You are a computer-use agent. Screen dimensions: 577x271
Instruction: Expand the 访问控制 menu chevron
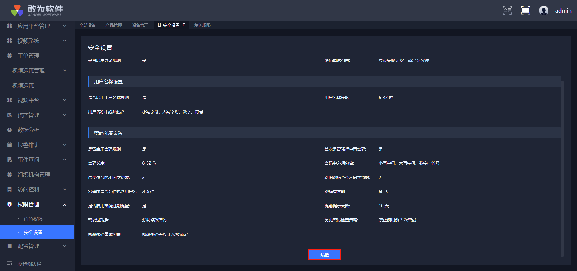click(65, 189)
